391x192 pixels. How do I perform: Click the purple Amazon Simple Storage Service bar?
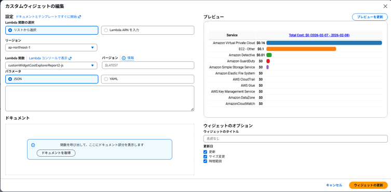click(267, 67)
